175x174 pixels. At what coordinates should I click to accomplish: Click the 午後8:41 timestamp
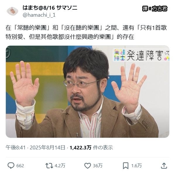pos(16,148)
